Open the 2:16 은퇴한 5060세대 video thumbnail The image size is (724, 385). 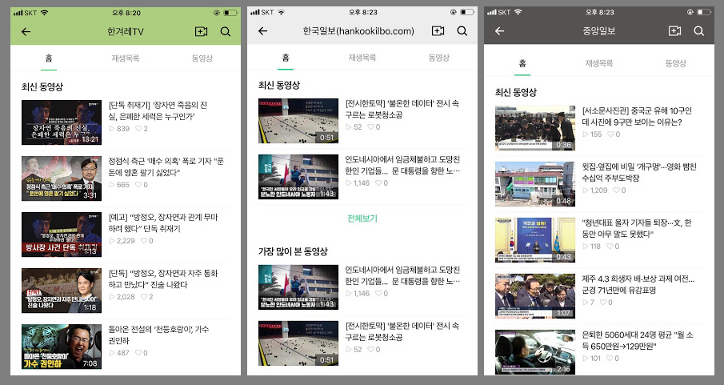(x=535, y=351)
